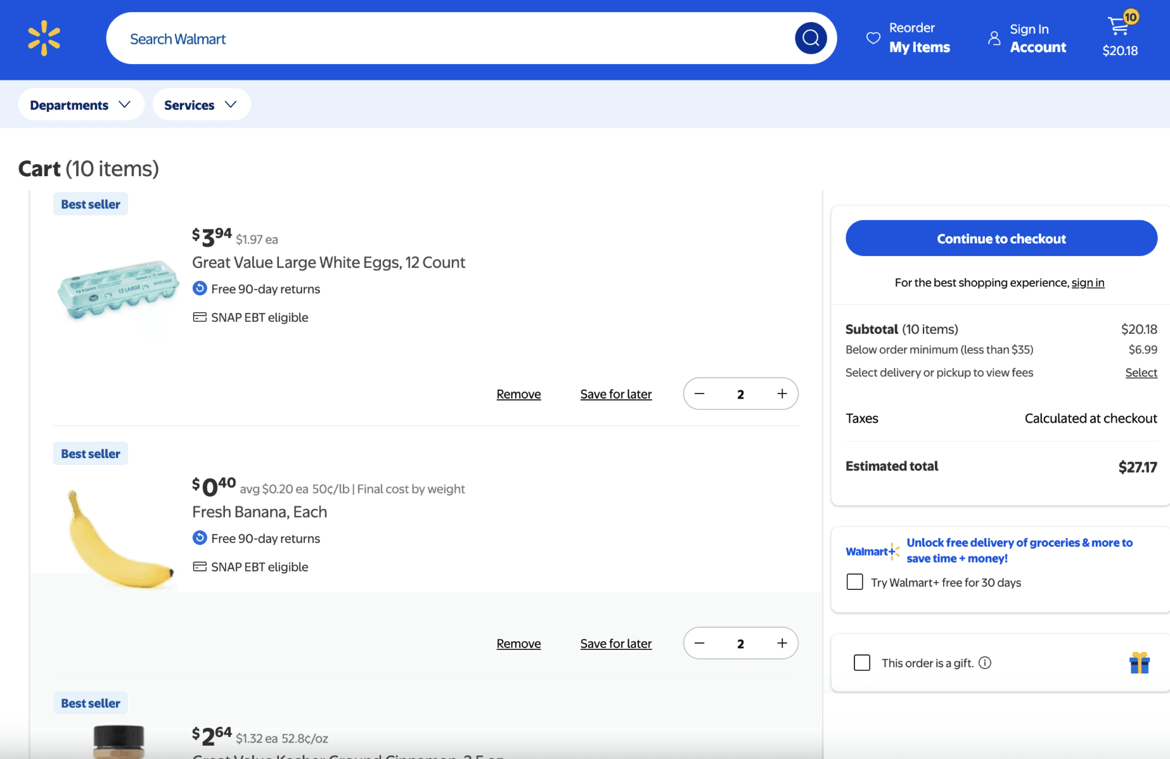Screen dimensions: 1170x759
Task: Remove the Fresh Banana item
Action: pos(518,644)
